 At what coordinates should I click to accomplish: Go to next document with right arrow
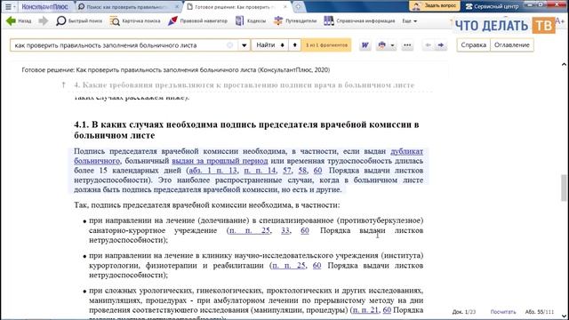441,45
